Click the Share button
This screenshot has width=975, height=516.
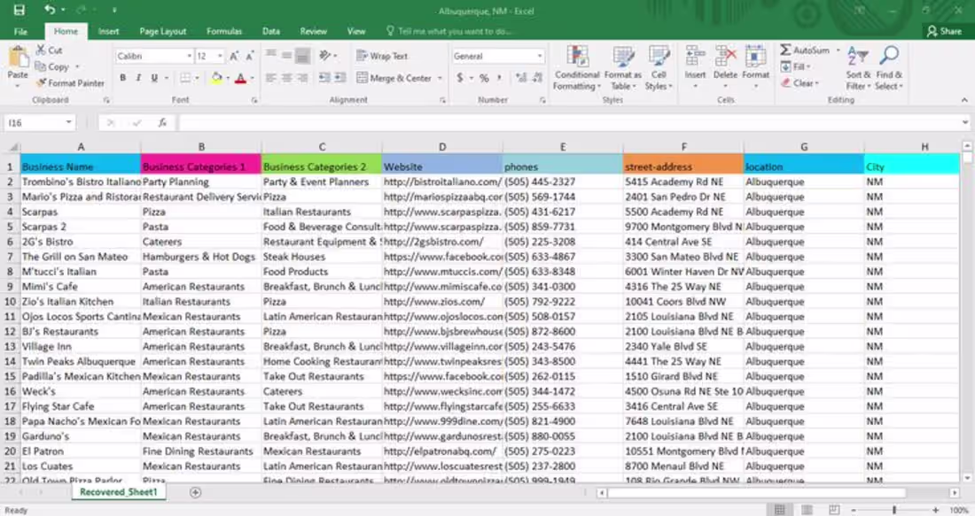[x=944, y=31]
